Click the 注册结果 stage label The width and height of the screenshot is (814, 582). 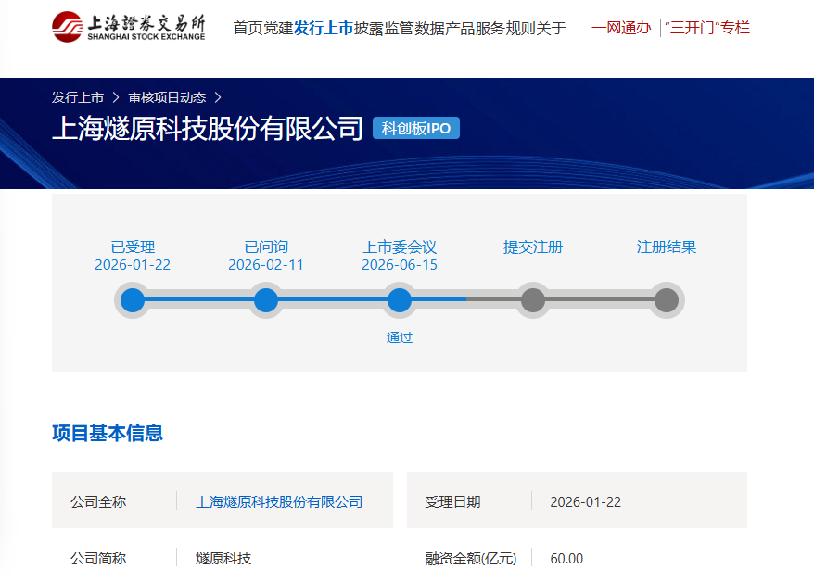(666, 247)
